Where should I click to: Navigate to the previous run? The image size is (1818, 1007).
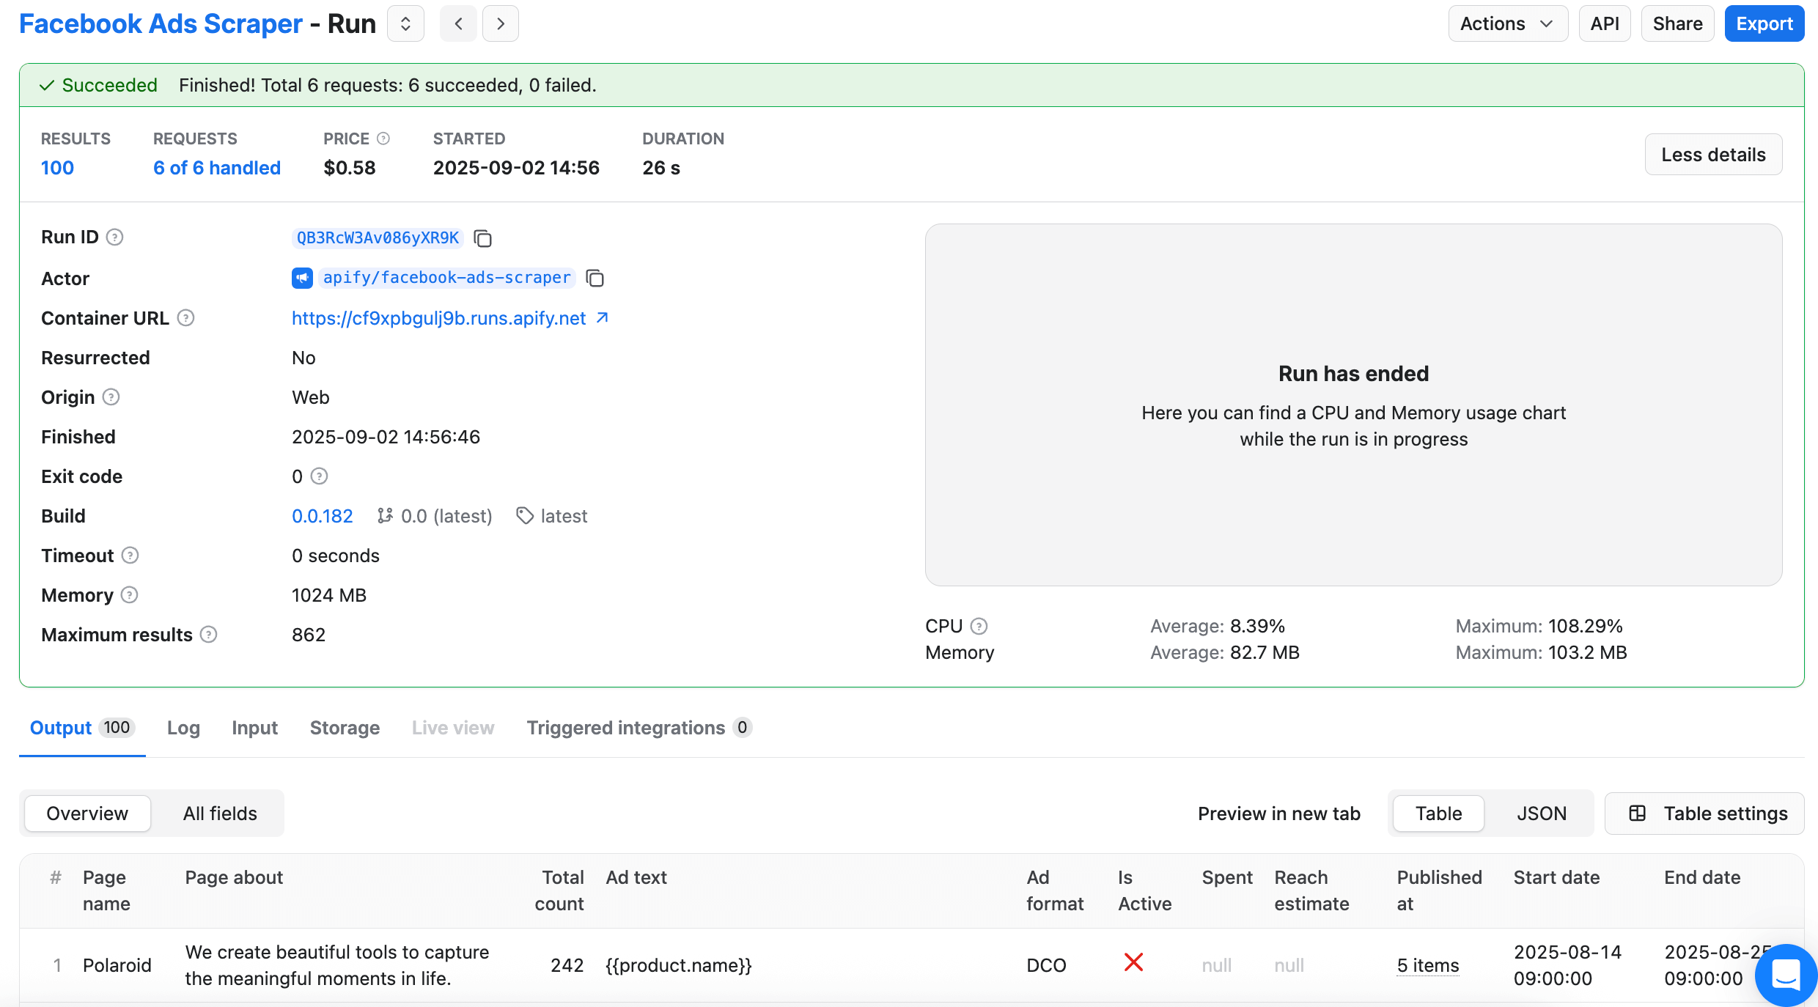click(457, 23)
